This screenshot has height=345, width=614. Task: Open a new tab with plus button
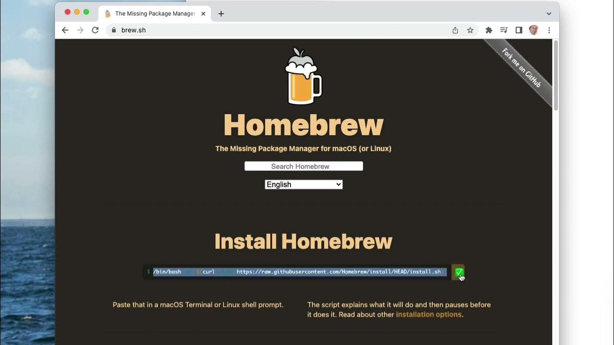pos(221,13)
